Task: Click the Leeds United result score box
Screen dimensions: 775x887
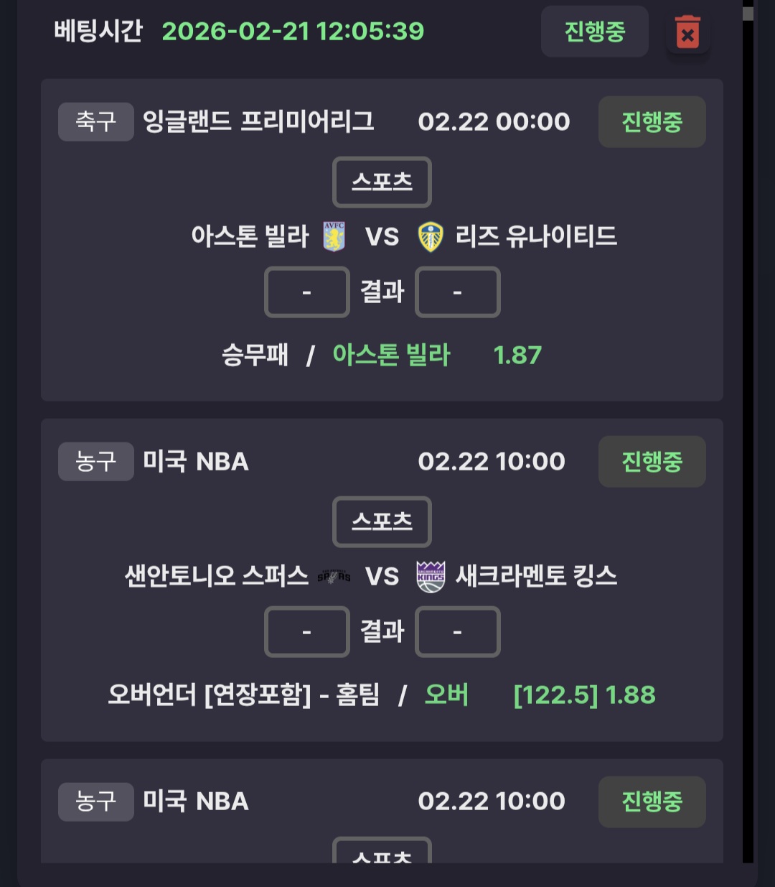Action: (x=457, y=292)
